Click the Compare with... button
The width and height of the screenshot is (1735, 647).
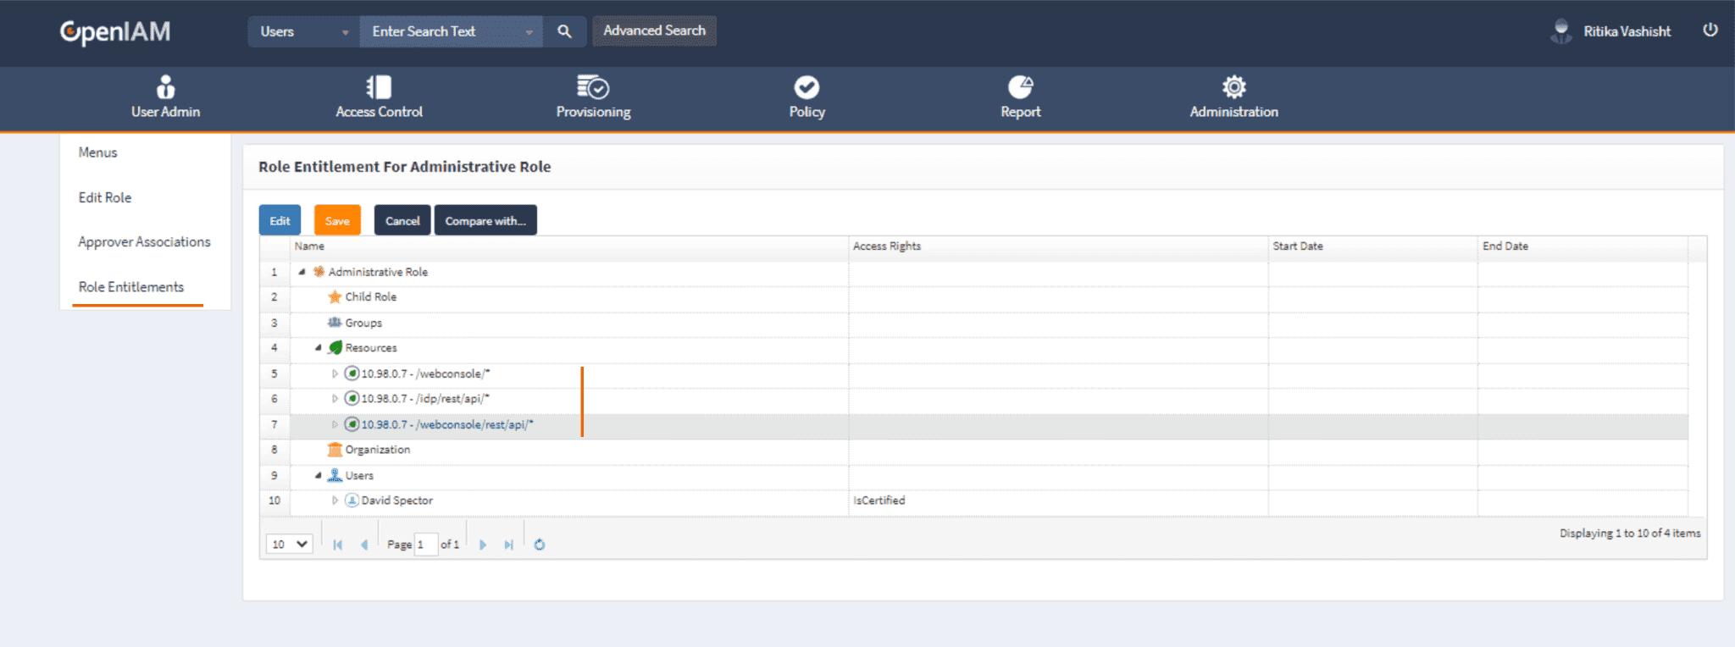point(485,220)
